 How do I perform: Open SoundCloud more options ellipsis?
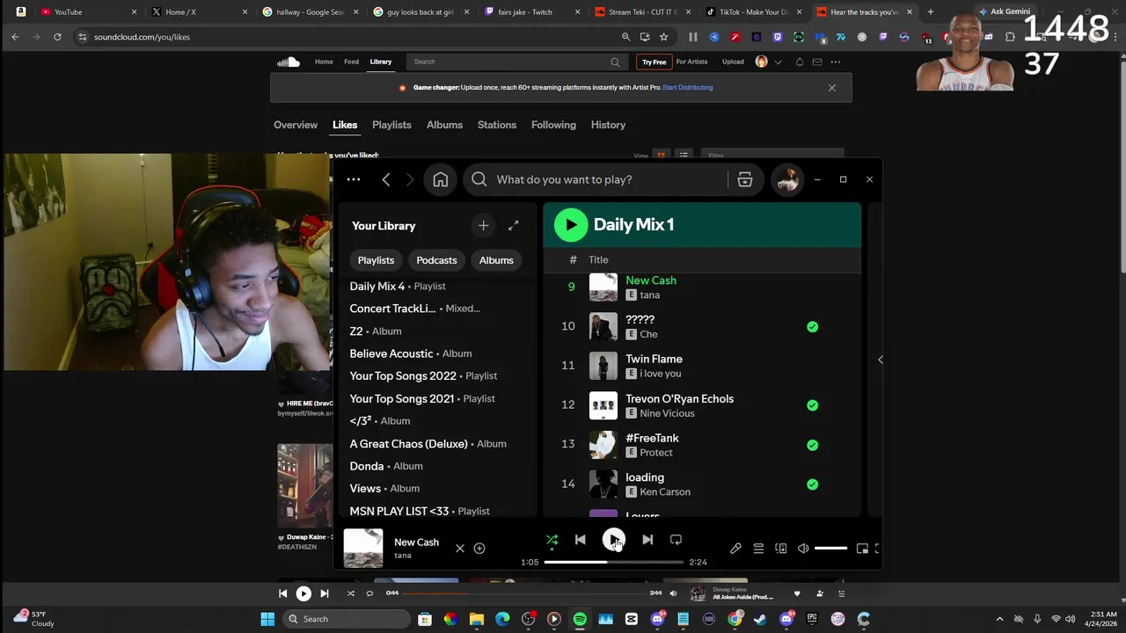pyautogui.click(x=836, y=62)
